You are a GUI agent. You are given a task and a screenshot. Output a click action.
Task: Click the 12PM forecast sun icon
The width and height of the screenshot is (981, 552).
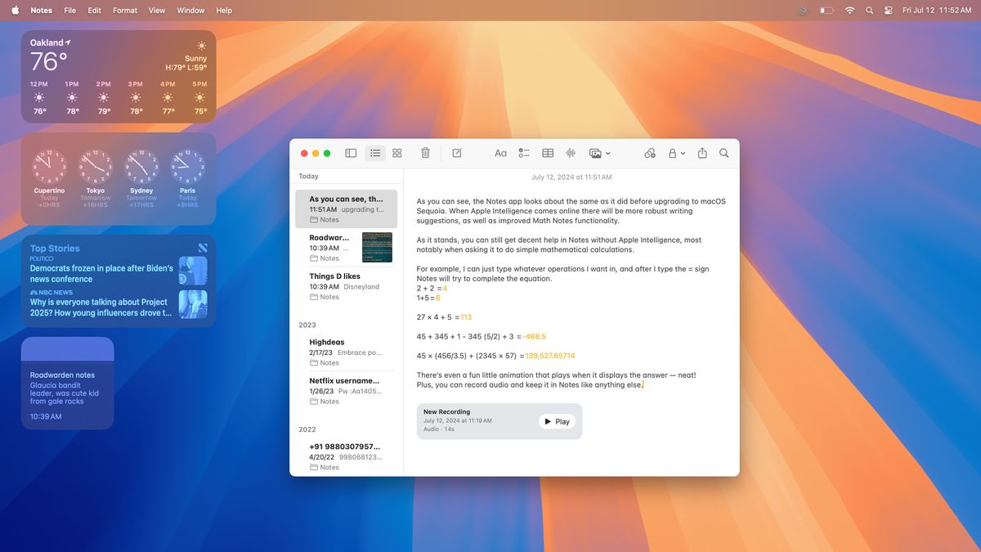39,97
